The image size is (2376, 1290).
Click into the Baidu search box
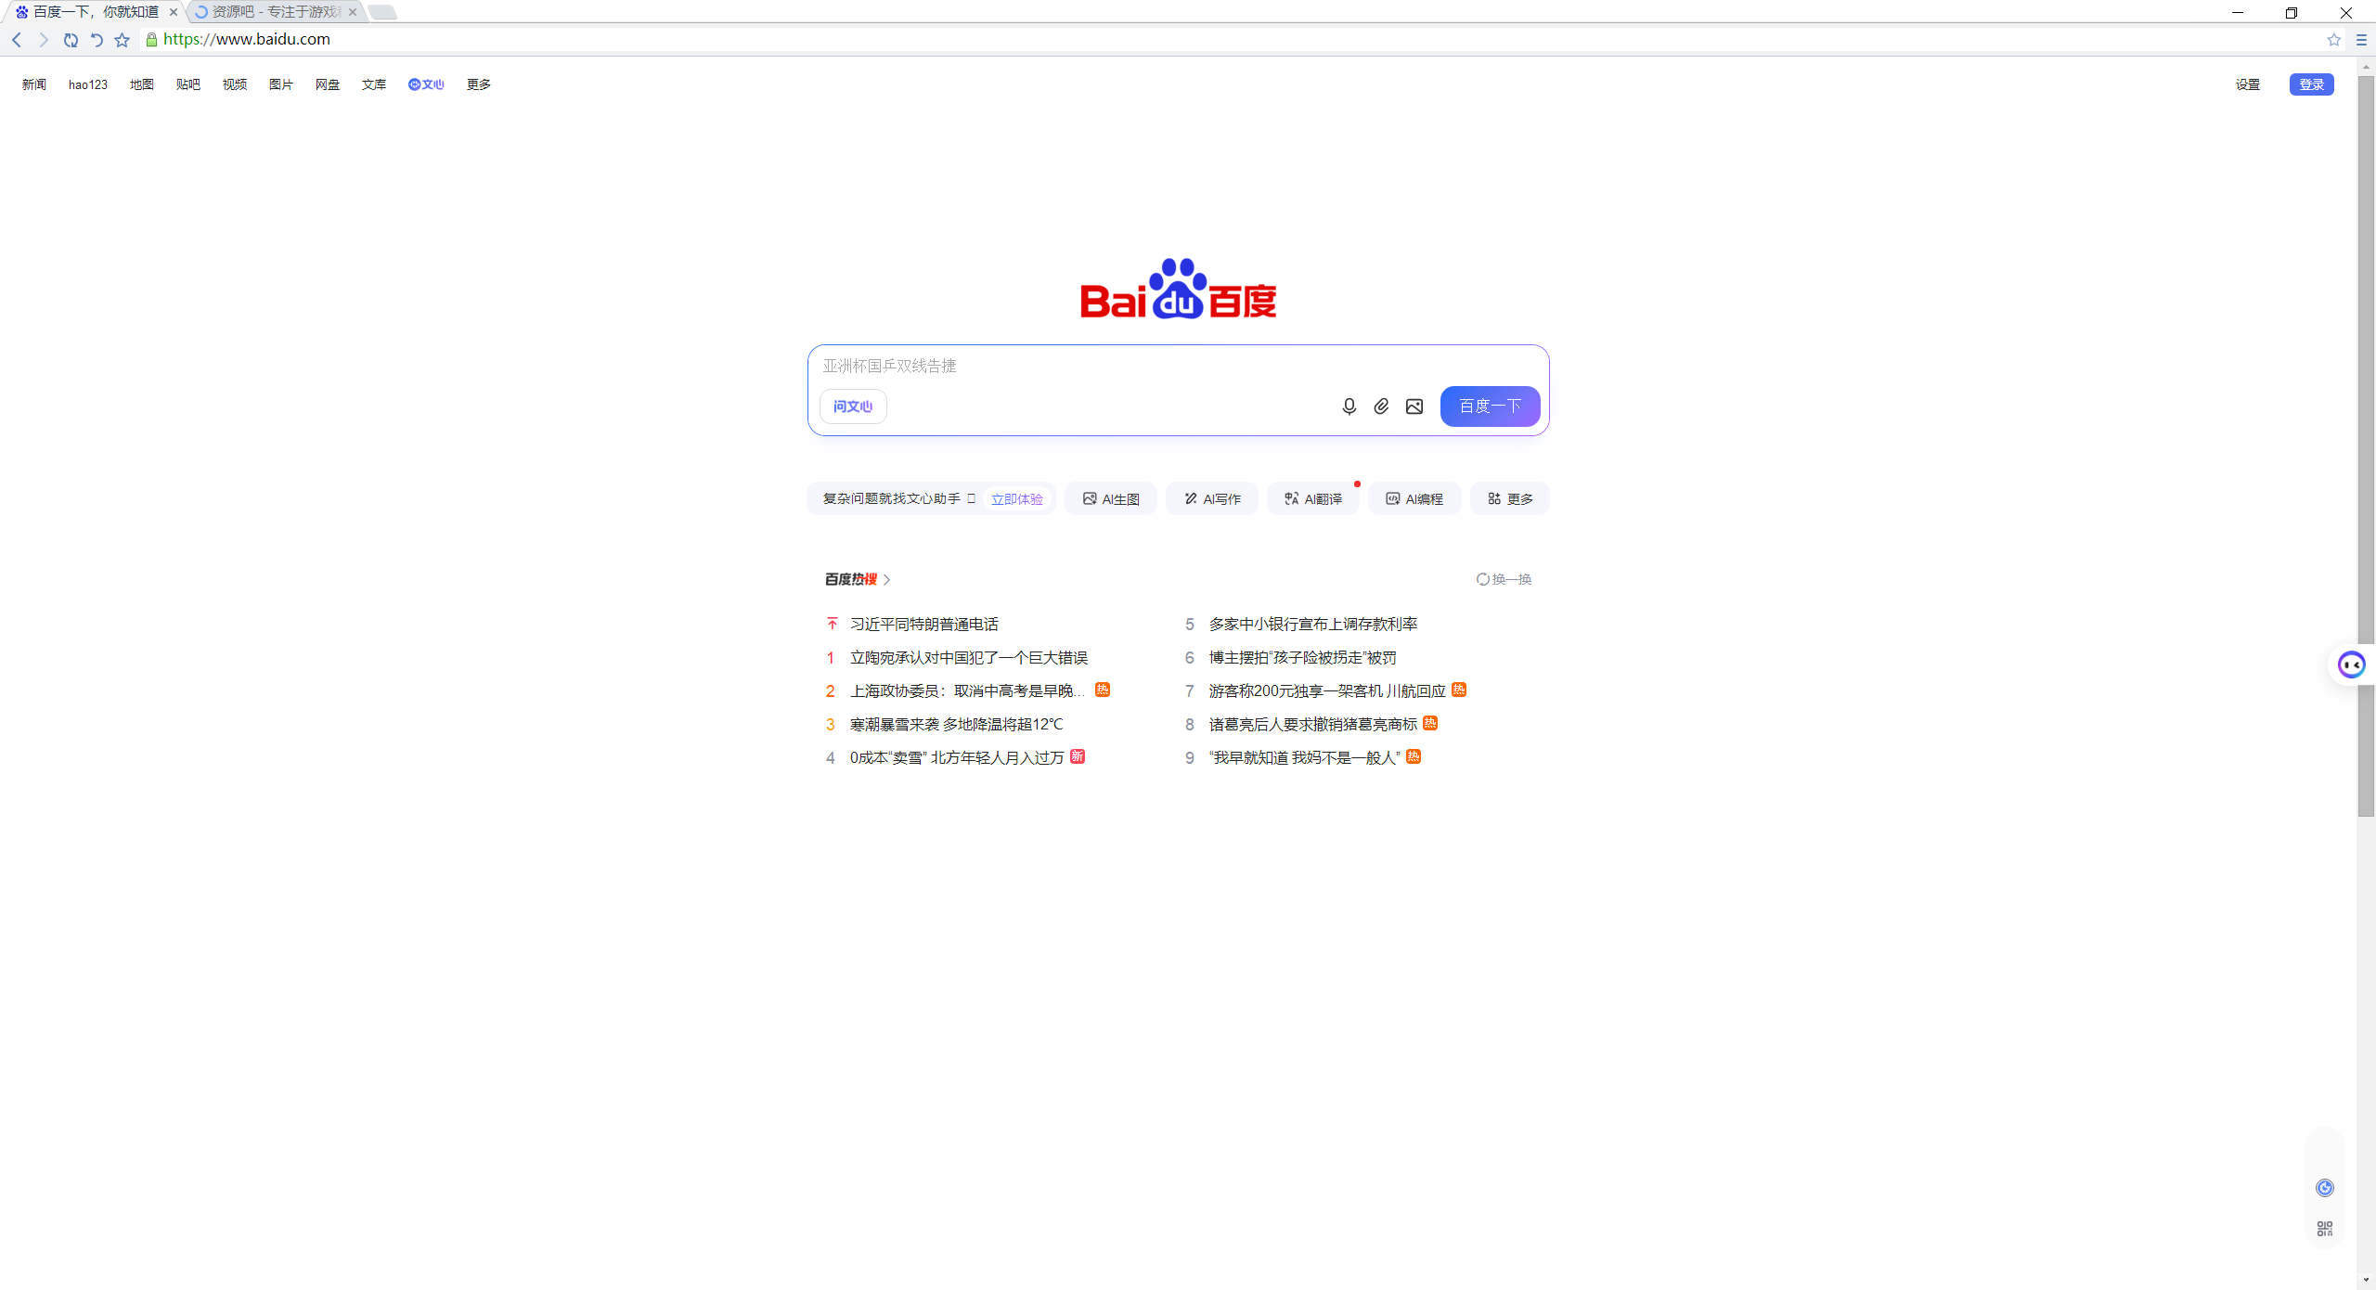point(1067,366)
